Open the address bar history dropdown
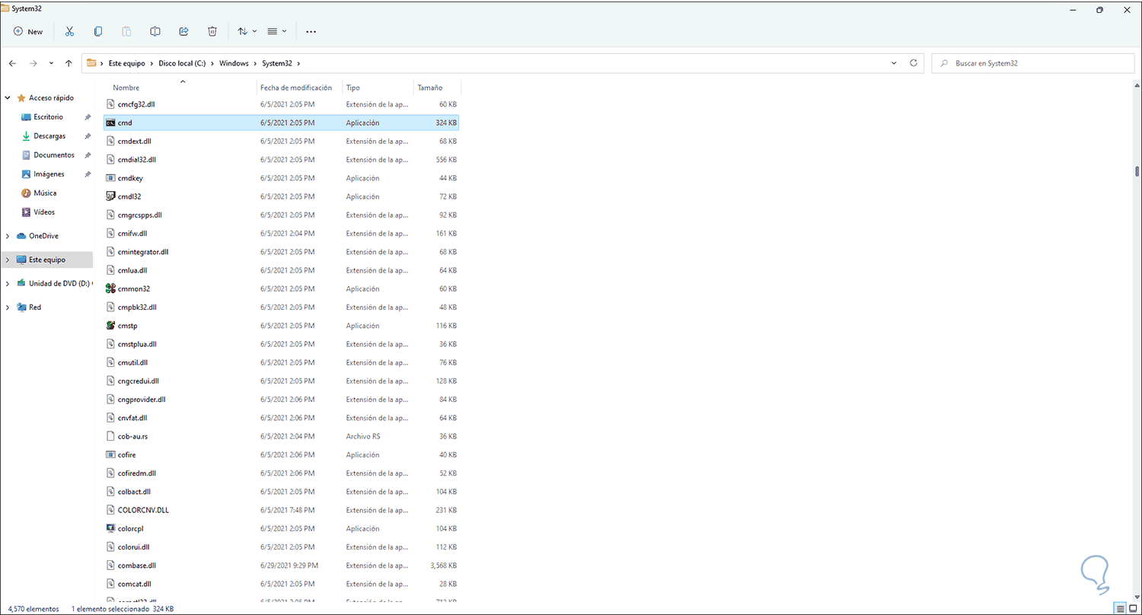Image resolution: width=1142 pixels, height=615 pixels. 894,63
